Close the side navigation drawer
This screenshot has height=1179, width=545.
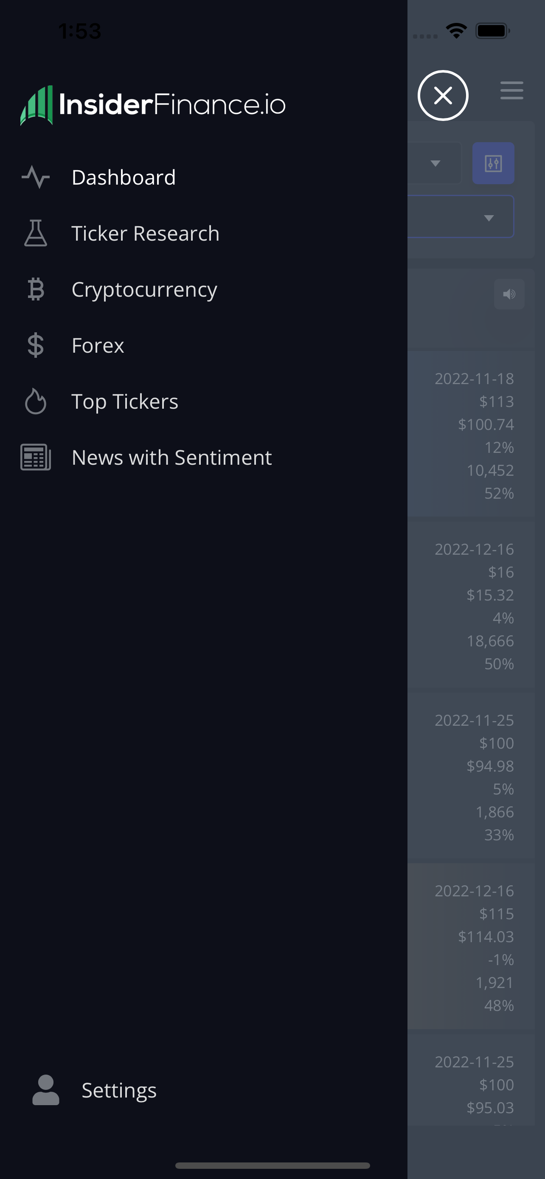point(443,95)
